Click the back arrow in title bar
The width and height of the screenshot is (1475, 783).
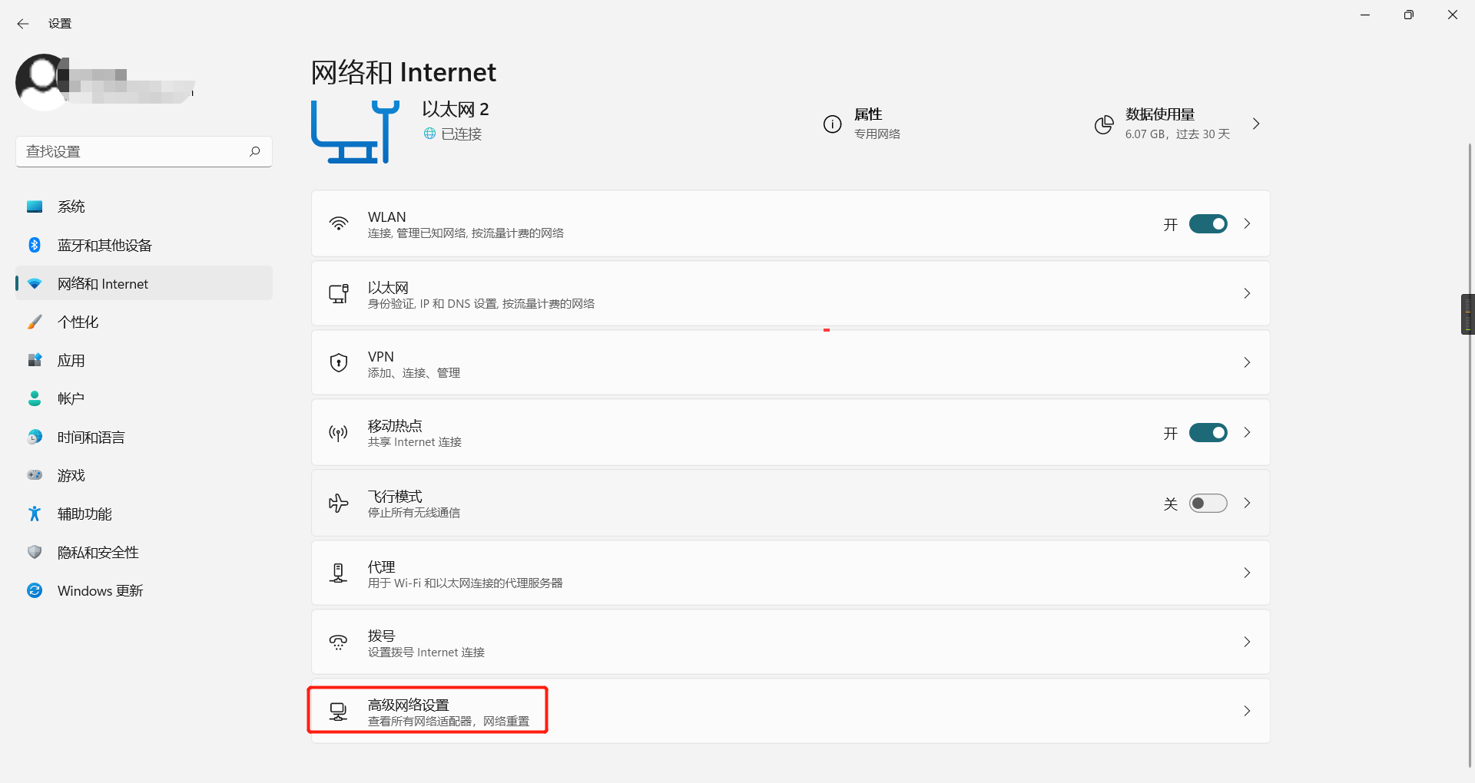[23, 24]
